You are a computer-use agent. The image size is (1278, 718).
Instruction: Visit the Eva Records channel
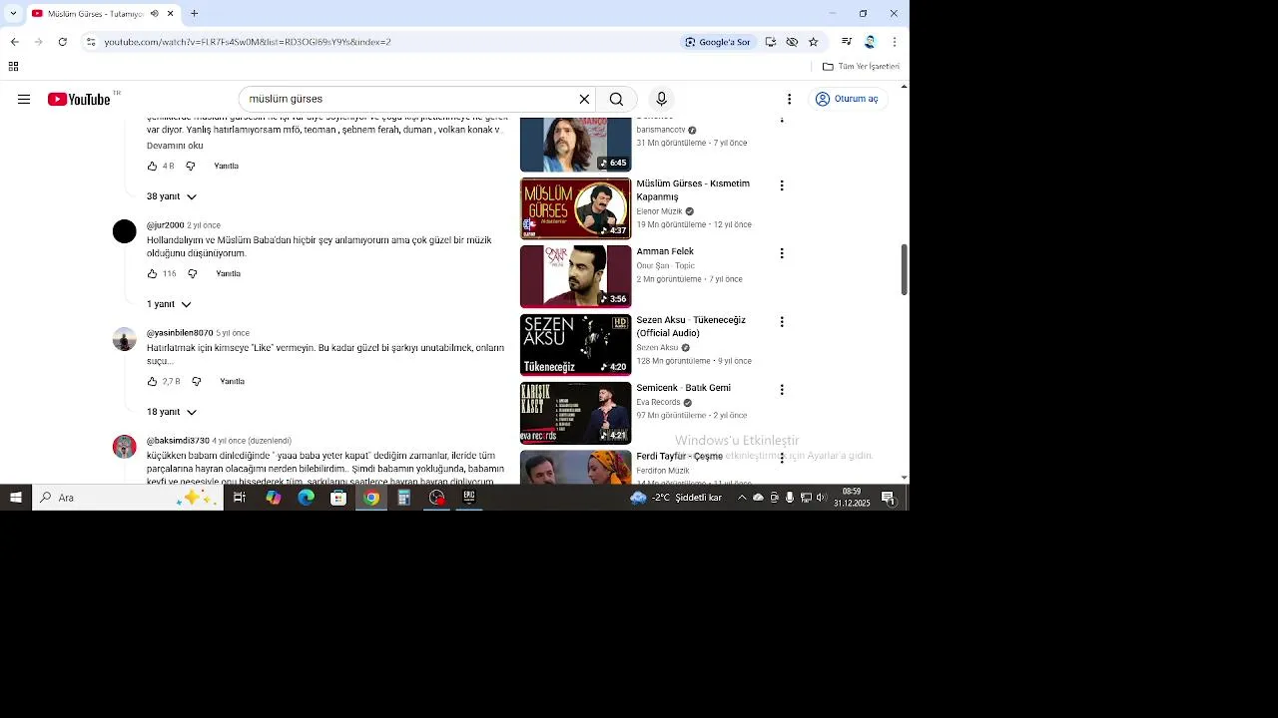point(658,402)
